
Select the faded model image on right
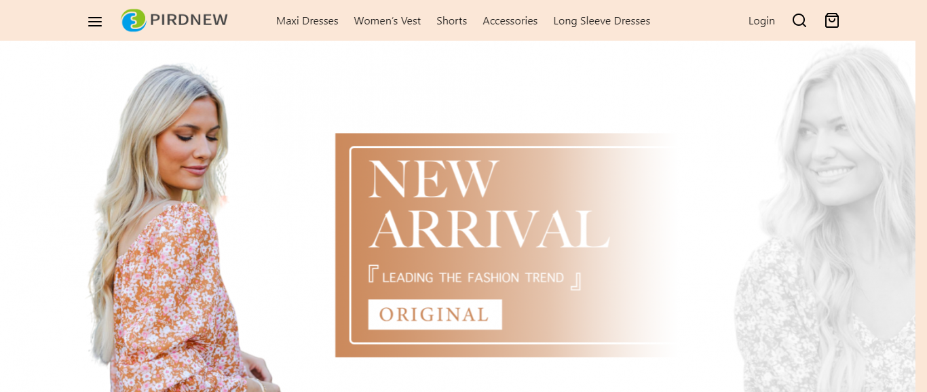click(x=828, y=217)
